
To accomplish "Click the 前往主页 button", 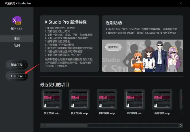I will (113, 47).
